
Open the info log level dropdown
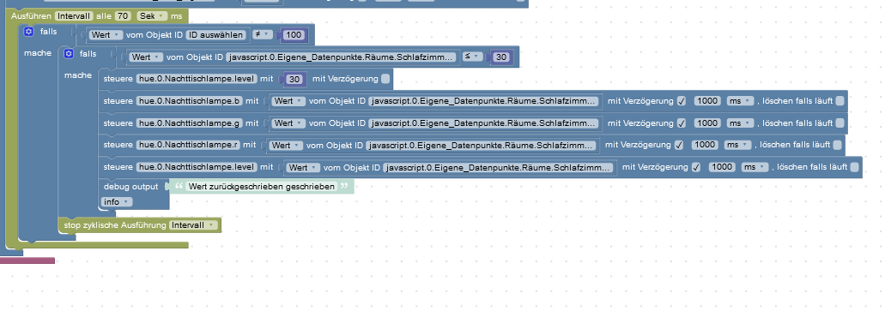(x=117, y=202)
